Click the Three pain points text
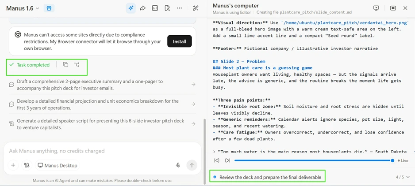The image size is (415, 186). pos(242,100)
